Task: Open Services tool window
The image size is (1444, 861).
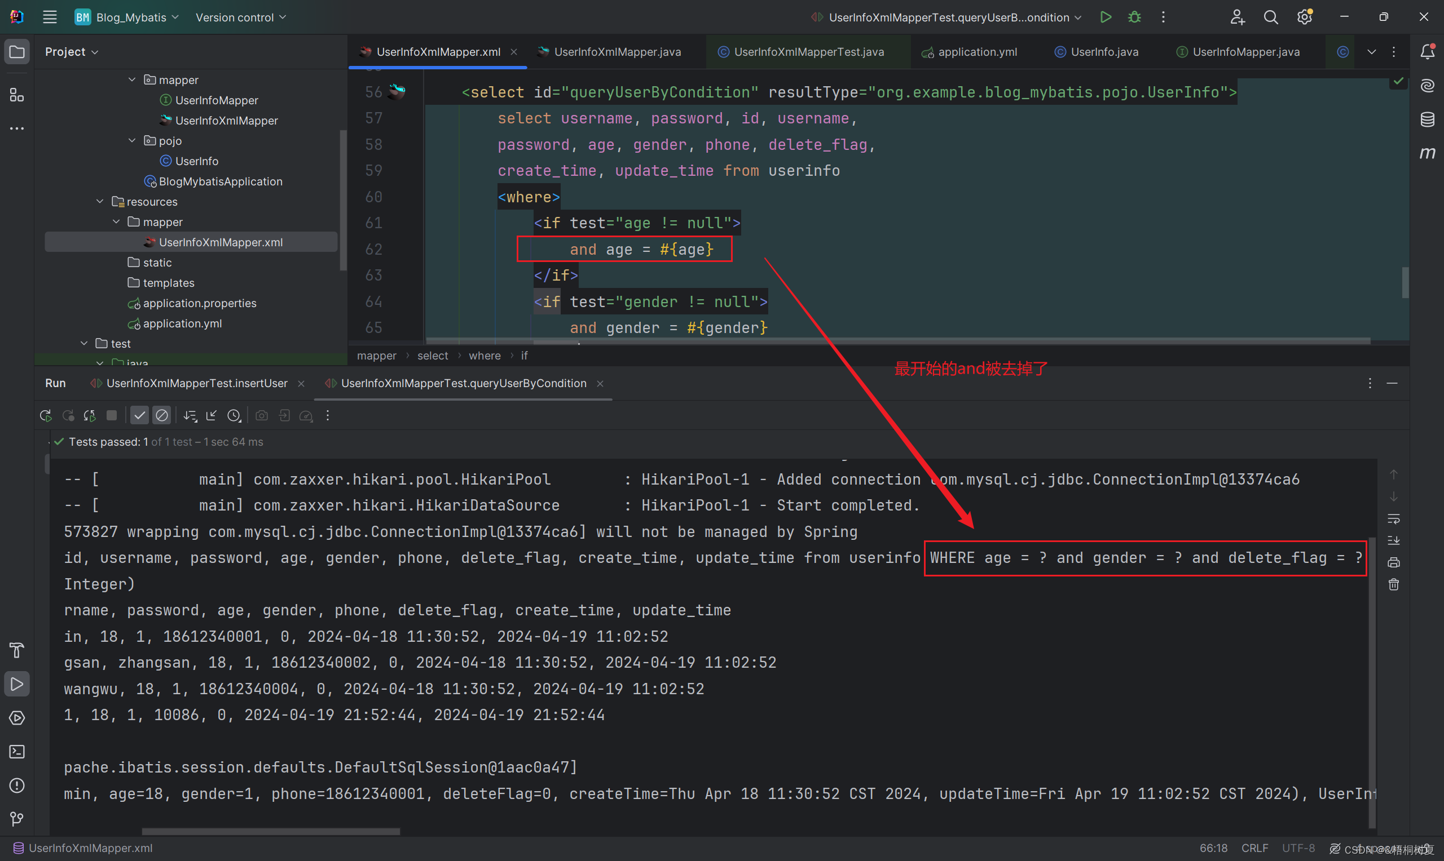Action: [17, 718]
